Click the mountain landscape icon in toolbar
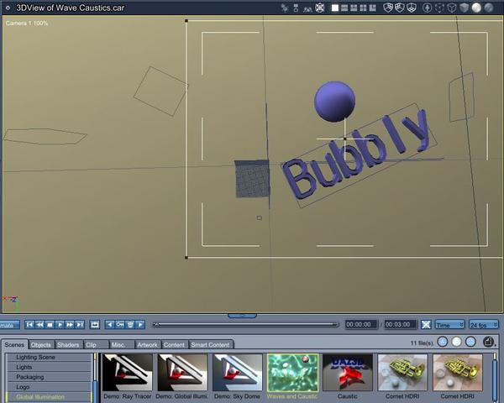 (307, 8)
